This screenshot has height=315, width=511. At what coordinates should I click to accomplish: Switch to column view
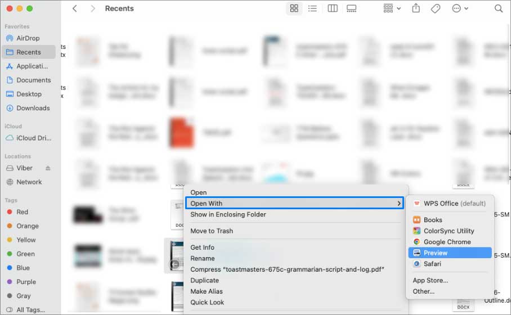tap(333, 8)
